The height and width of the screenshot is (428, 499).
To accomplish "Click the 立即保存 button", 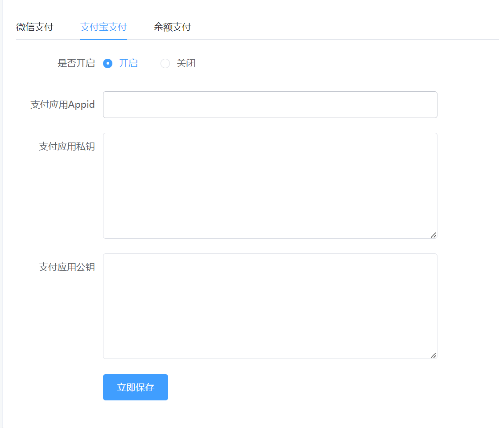I will pos(136,387).
